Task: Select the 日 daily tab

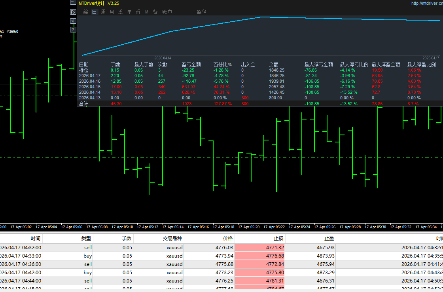Action: click(x=95, y=12)
